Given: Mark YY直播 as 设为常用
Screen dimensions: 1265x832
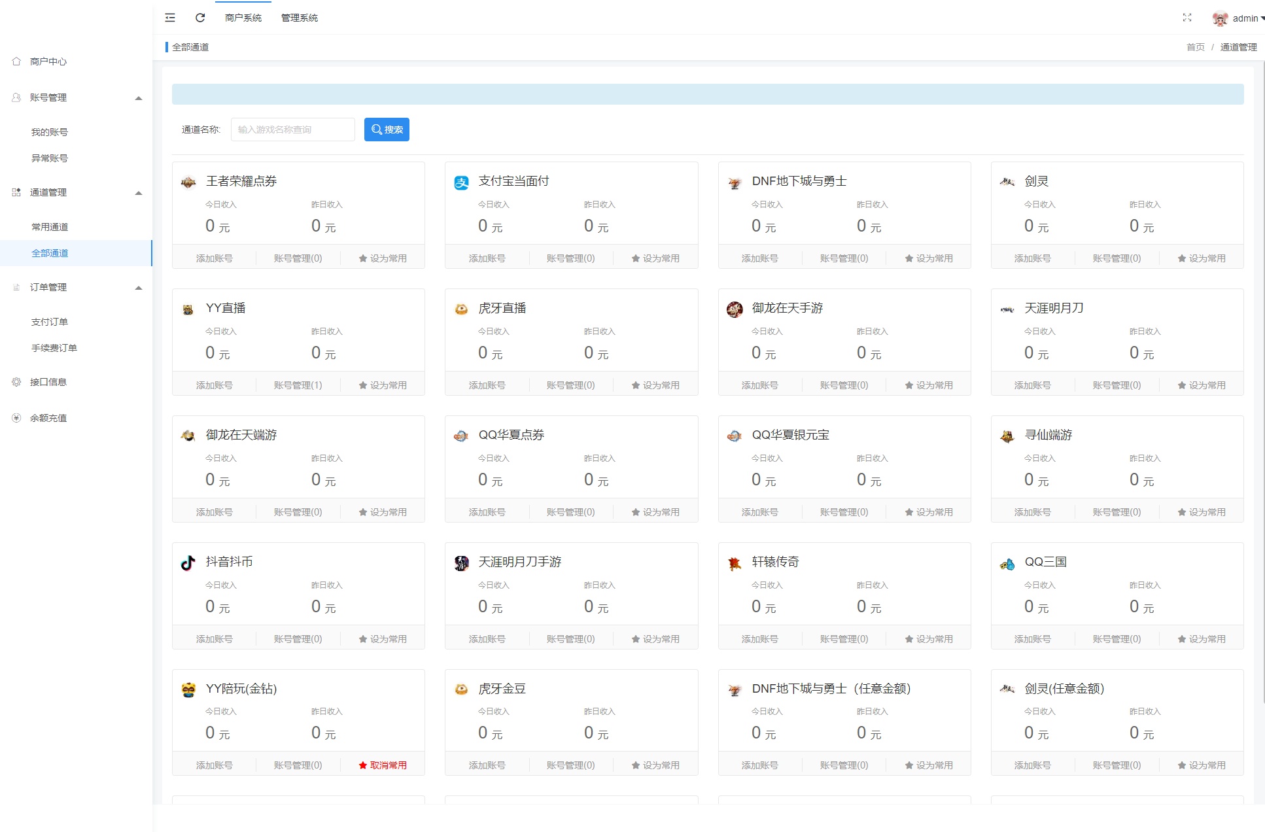Looking at the screenshot, I should point(383,385).
